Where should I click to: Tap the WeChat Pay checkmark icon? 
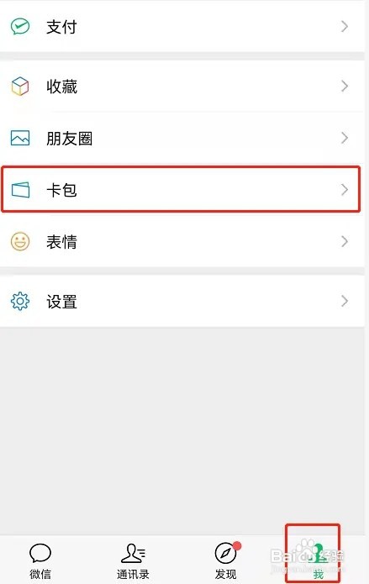pyautogui.click(x=20, y=26)
